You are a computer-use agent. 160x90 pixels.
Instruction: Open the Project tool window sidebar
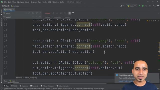pyautogui.click(x=1, y=12)
